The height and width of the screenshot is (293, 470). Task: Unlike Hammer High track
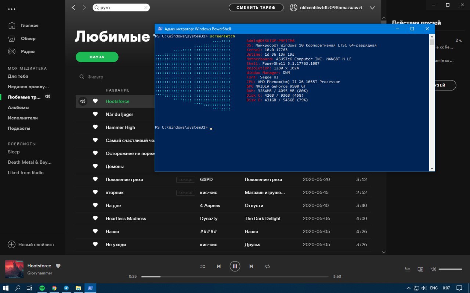[95, 127]
